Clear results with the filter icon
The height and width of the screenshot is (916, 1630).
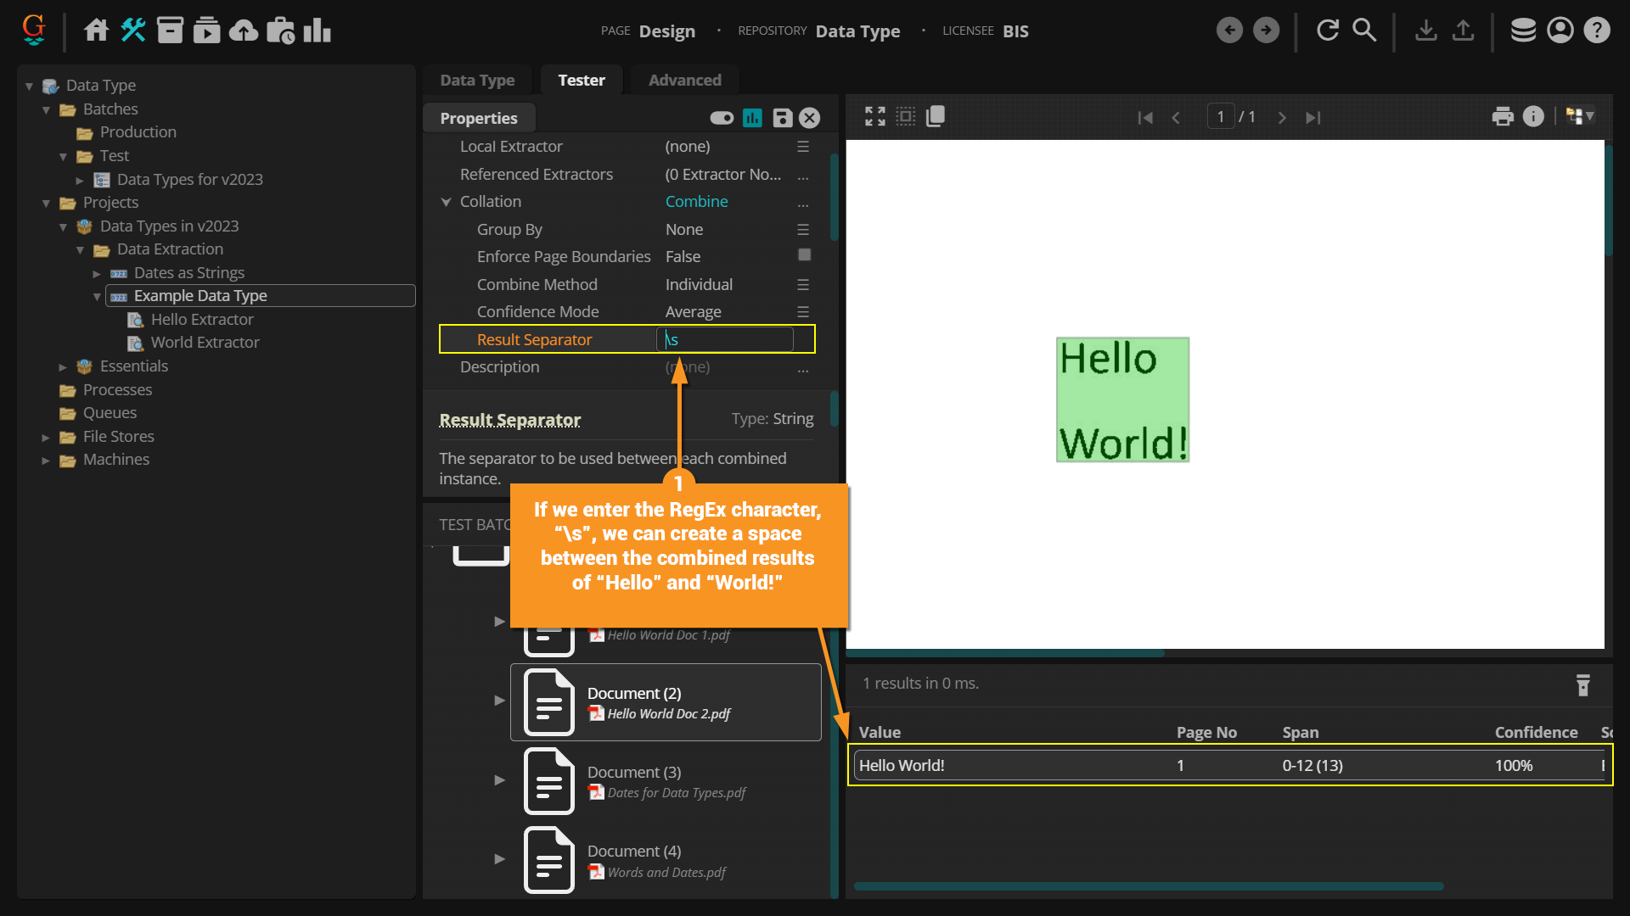(1582, 685)
